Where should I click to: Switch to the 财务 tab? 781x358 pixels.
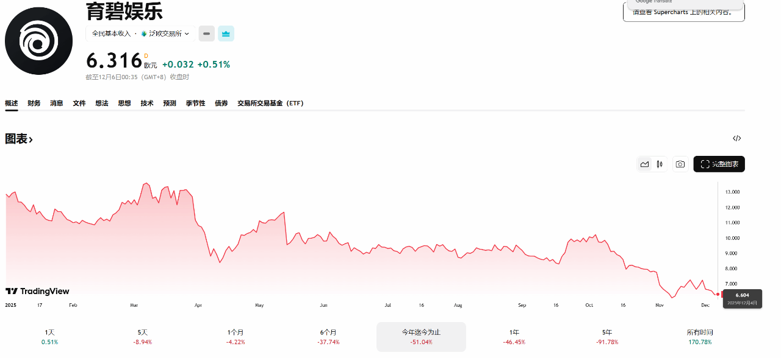pyautogui.click(x=34, y=103)
